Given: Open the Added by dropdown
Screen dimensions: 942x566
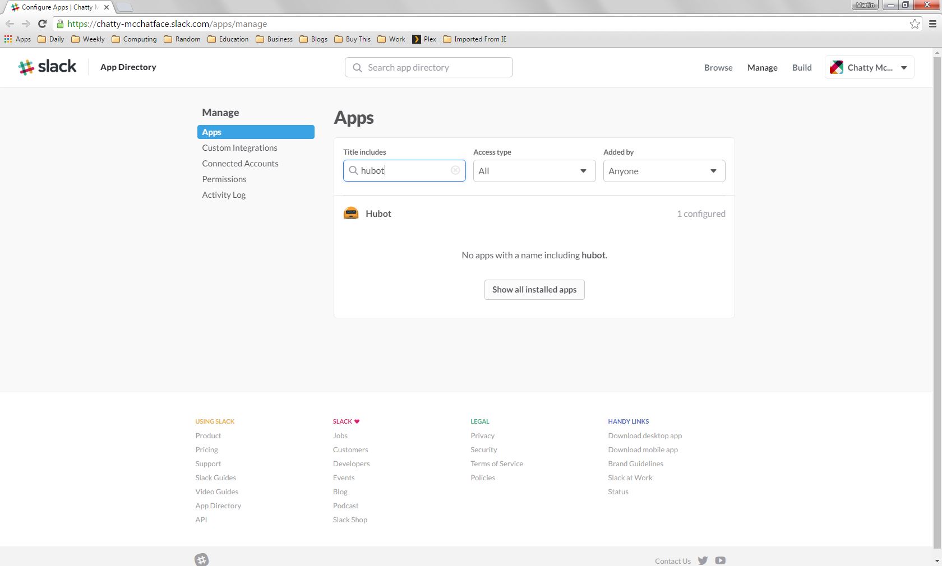Looking at the screenshot, I should [664, 171].
